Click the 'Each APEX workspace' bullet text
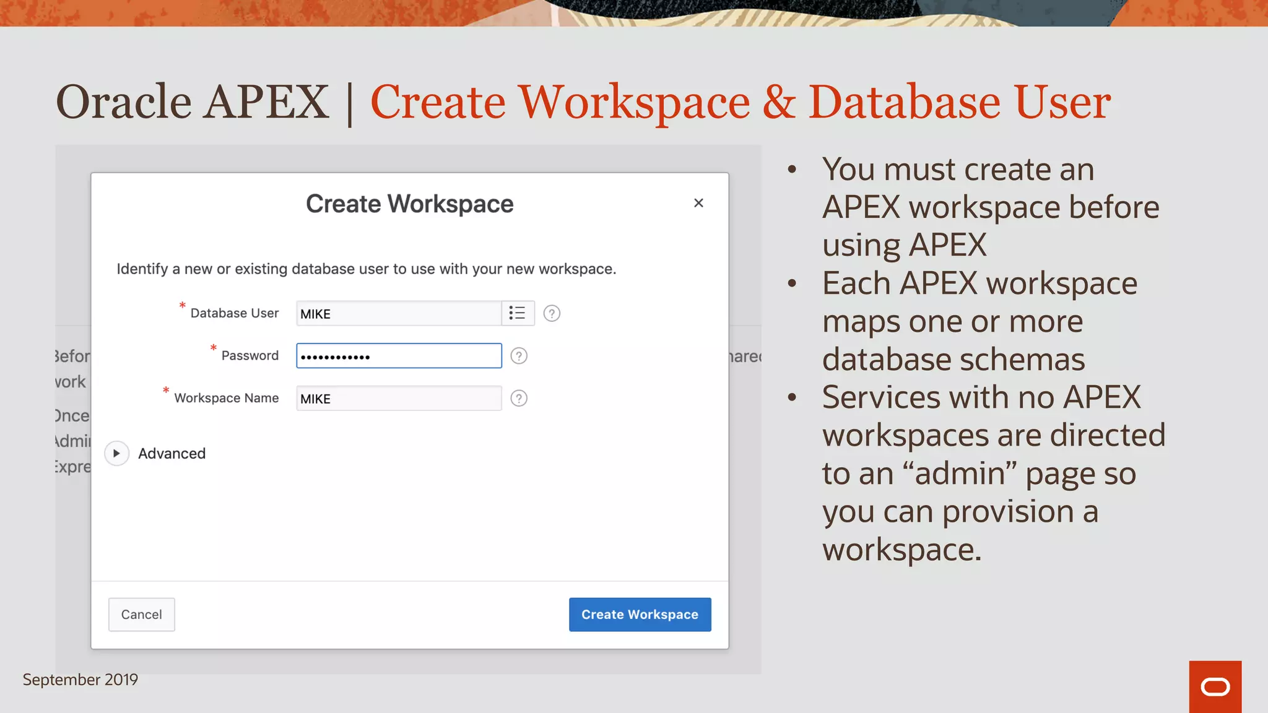Image resolution: width=1268 pixels, height=713 pixels. pyautogui.click(x=980, y=283)
